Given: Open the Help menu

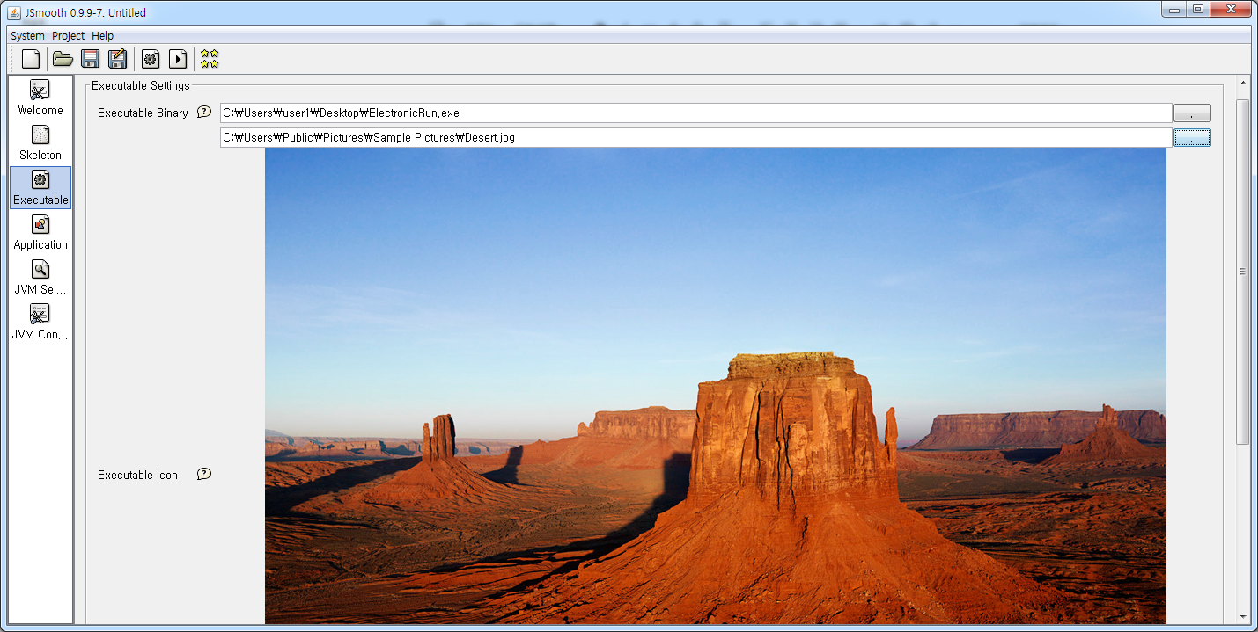Looking at the screenshot, I should click(102, 36).
